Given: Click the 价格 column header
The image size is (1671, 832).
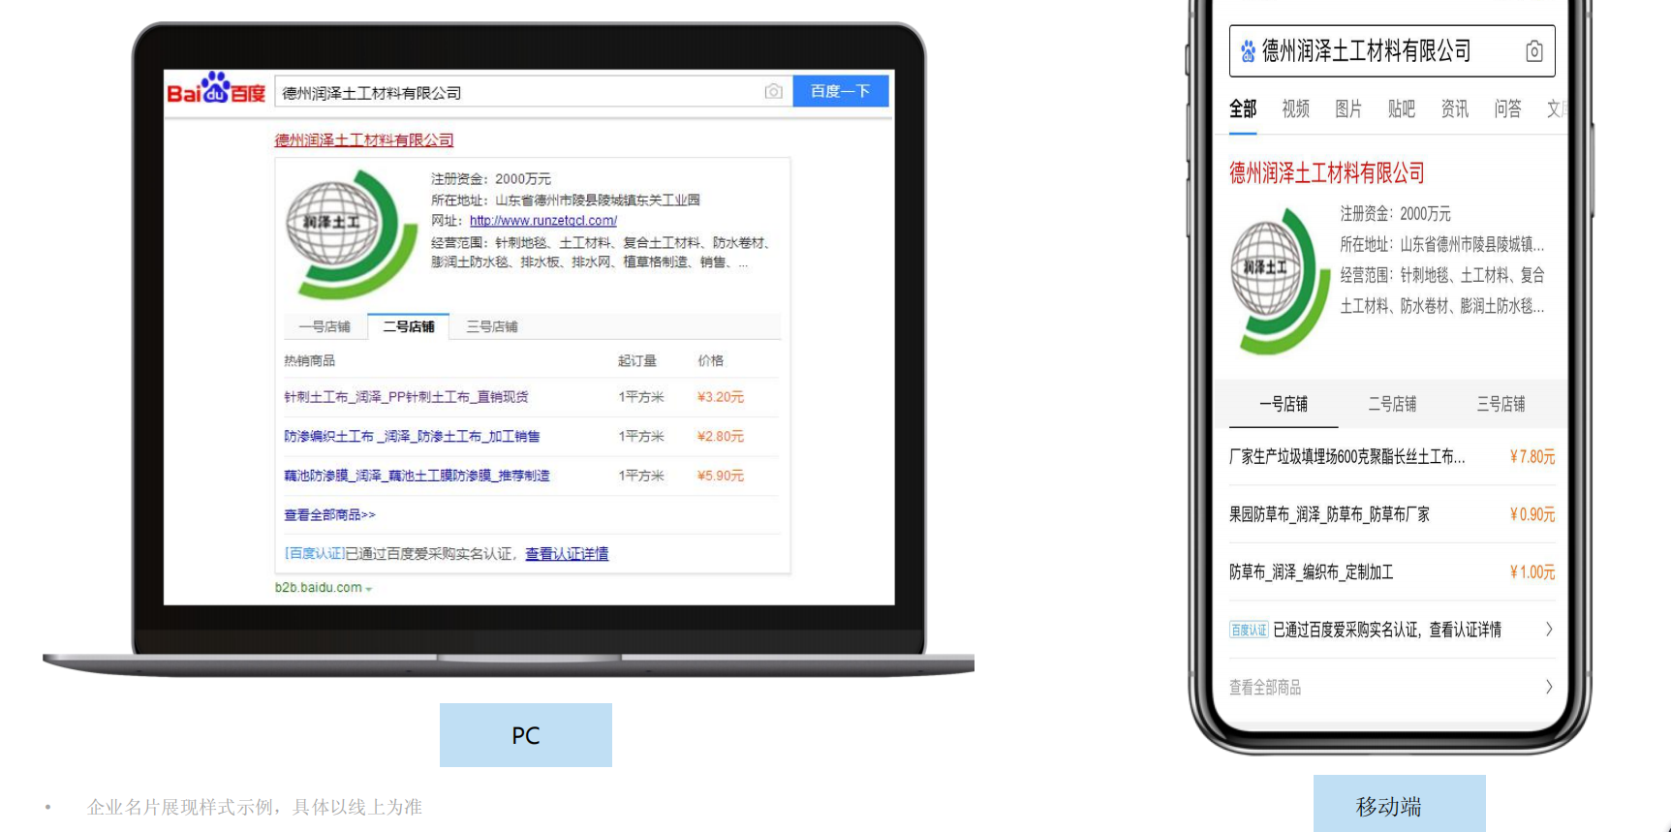Looking at the screenshot, I should point(711,360).
